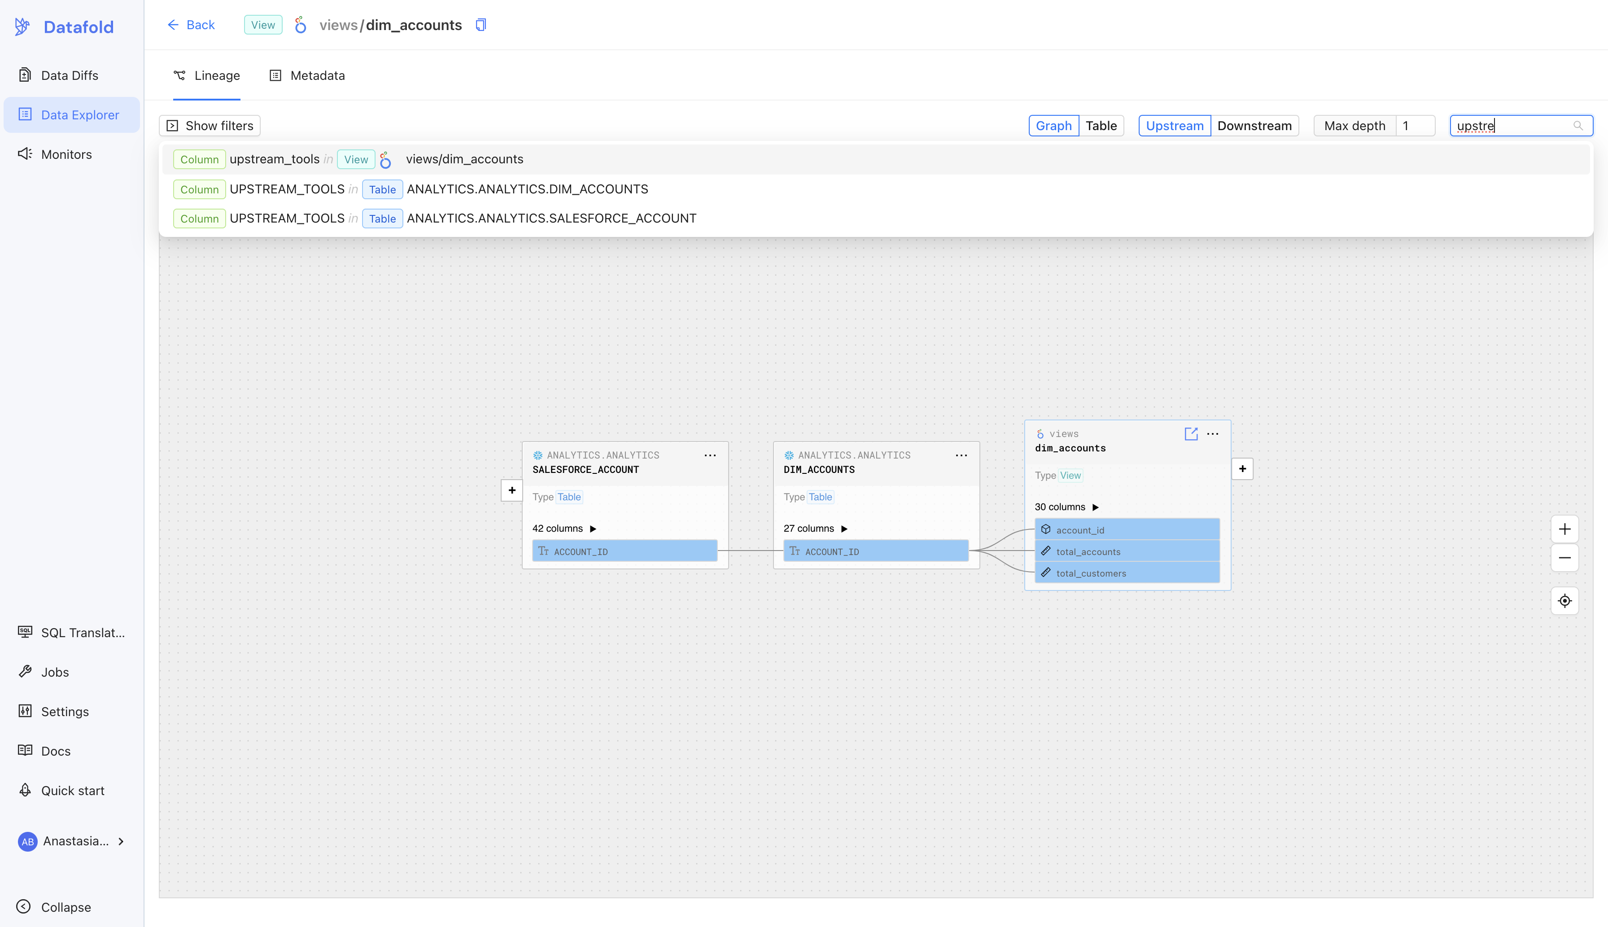Image resolution: width=1608 pixels, height=927 pixels.
Task: Open dim_accounts node in new window
Action: 1190,433
